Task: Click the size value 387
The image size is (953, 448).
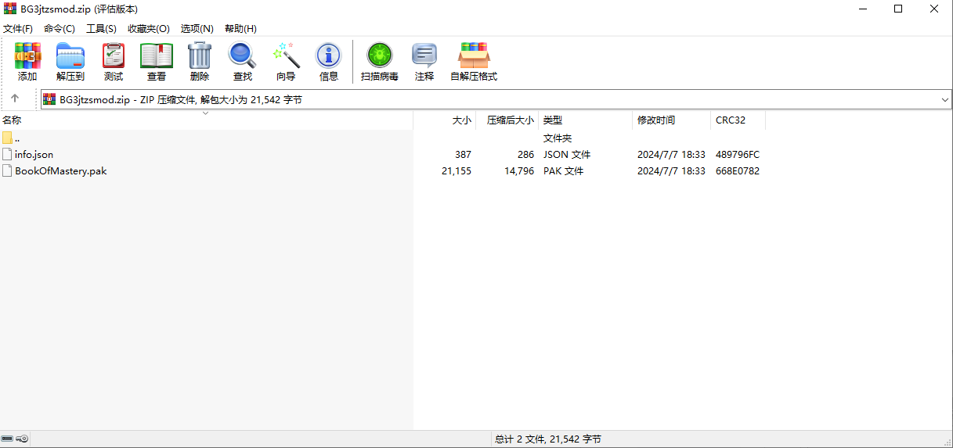Action: tap(463, 154)
